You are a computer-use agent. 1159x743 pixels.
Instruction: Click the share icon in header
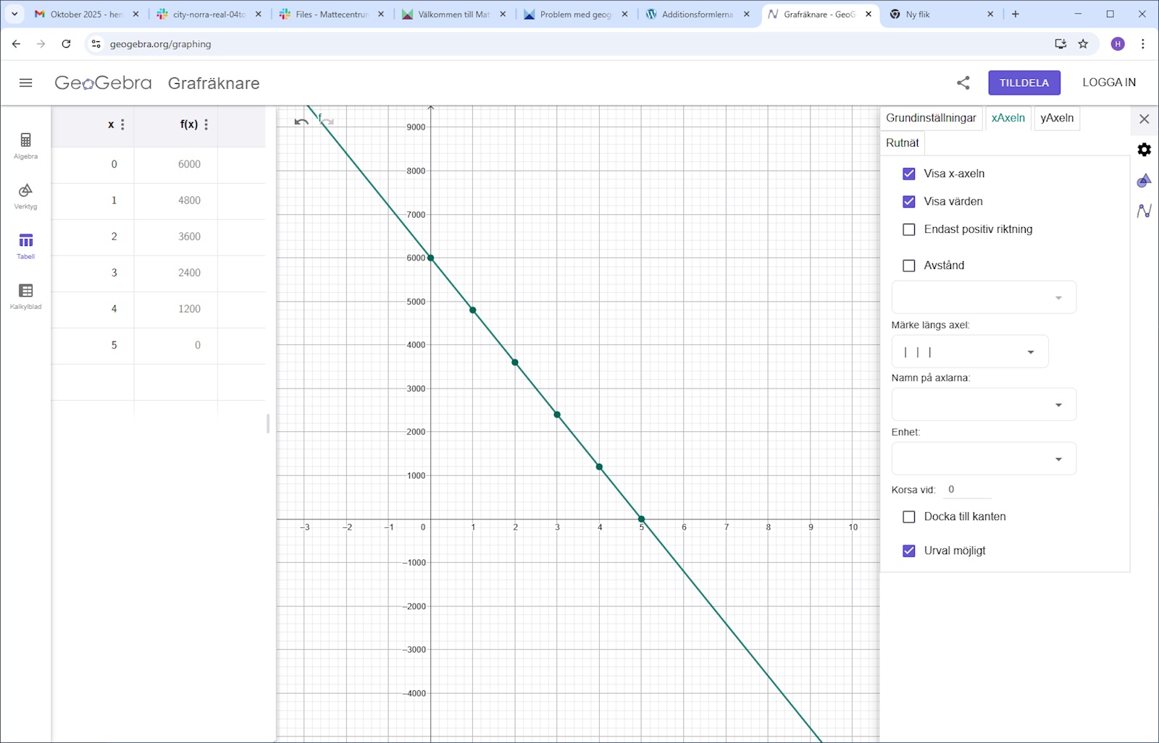click(963, 82)
